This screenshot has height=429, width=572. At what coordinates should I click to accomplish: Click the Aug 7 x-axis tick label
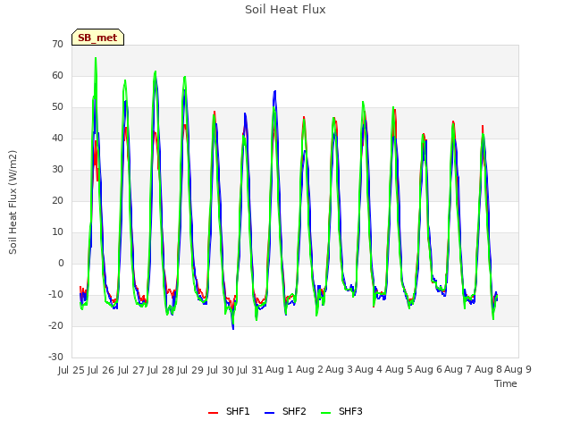point(458,369)
